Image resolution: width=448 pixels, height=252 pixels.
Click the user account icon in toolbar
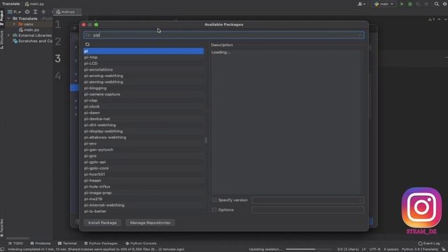[x=360, y=4]
